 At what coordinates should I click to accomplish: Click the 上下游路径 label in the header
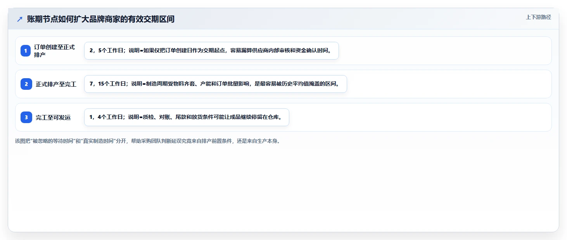click(538, 17)
